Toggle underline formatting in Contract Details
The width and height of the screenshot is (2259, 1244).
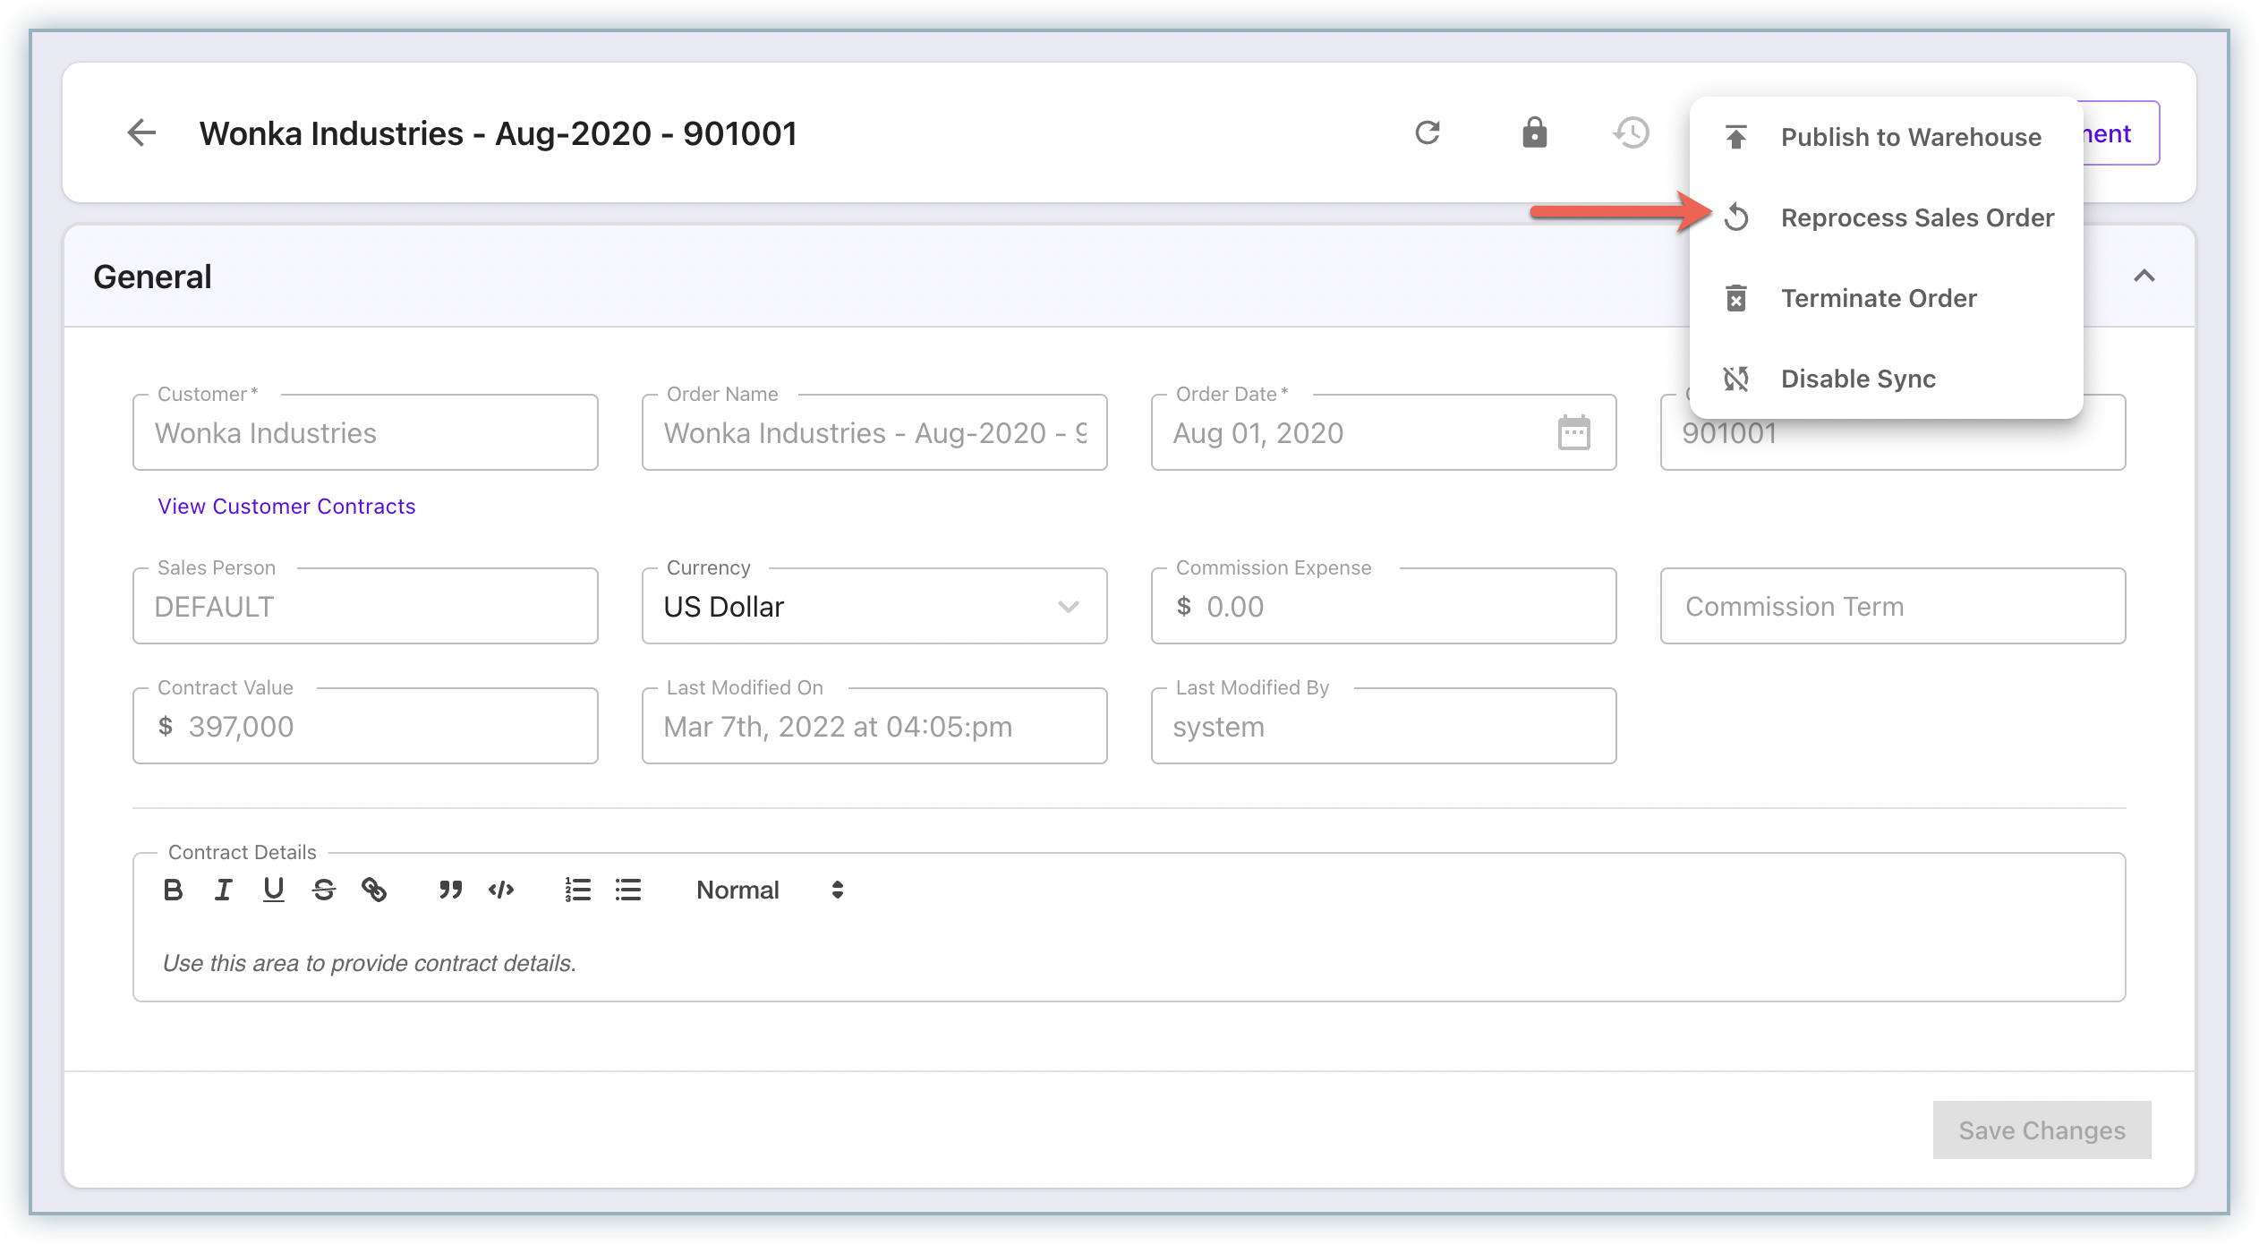[273, 890]
